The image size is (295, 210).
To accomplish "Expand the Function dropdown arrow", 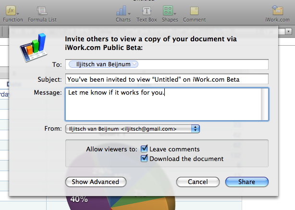I will (x=18, y=14).
